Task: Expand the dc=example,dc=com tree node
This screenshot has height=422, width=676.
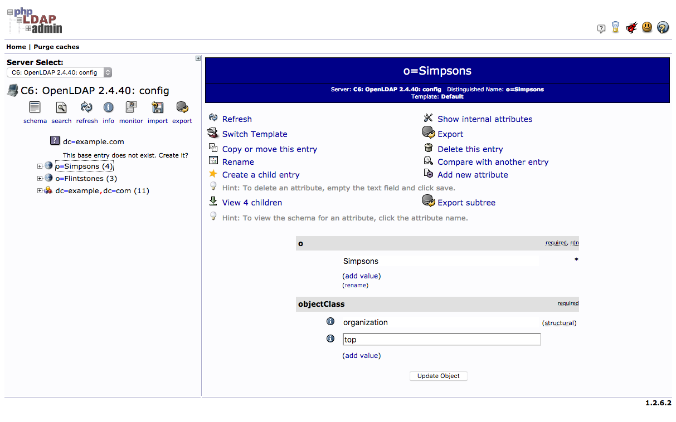Action: click(x=40, y=190)
